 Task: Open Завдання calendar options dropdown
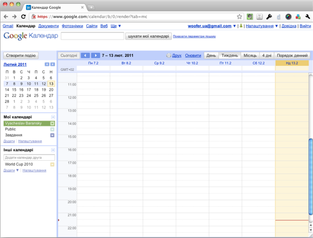point(52,135)
